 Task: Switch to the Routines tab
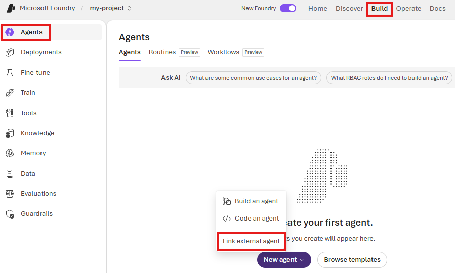click(162, 52)
